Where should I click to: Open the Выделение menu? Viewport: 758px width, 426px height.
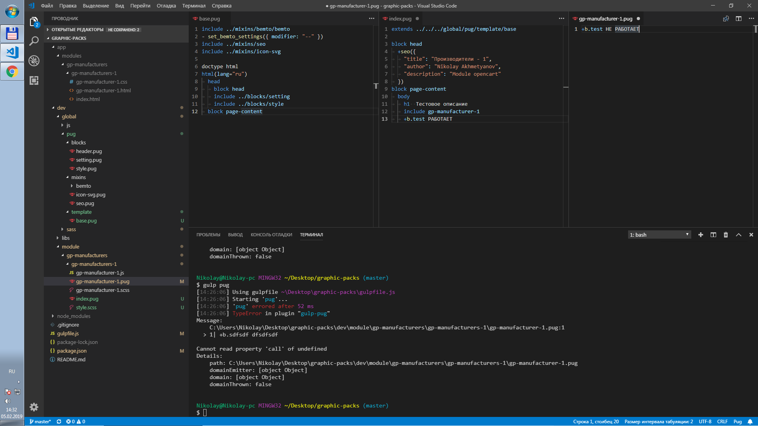pos(96,6)
